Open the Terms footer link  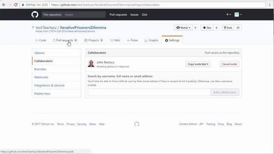click(60, 124)
